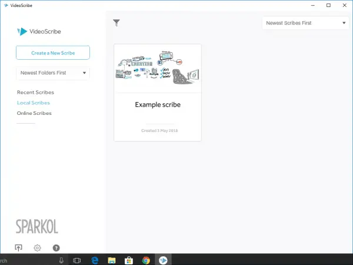Click the Example scribe title text
The width and height of the screenshot is (353, 265).
(x=158, y=104)
